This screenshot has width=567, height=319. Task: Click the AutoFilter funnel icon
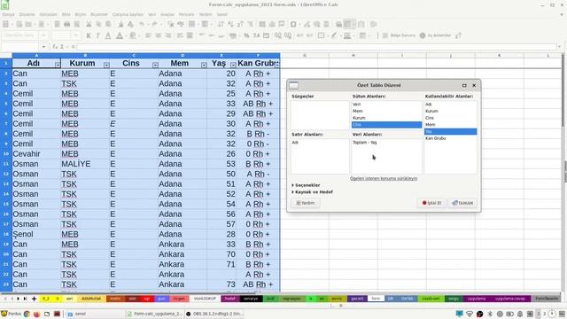(250, 24)
